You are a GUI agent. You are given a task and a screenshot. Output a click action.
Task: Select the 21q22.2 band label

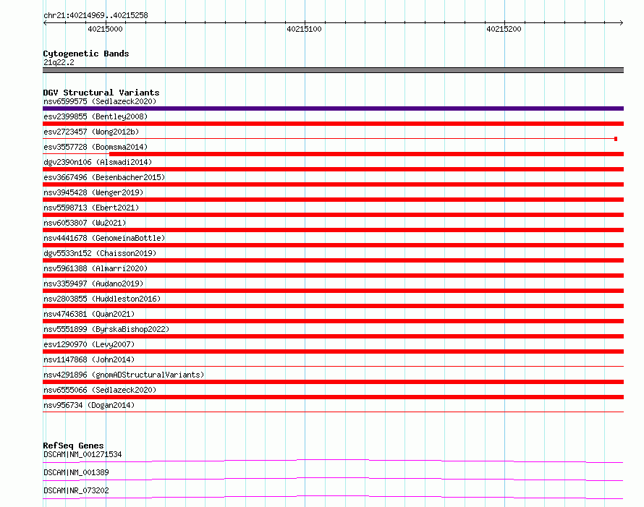coord(59,62)
